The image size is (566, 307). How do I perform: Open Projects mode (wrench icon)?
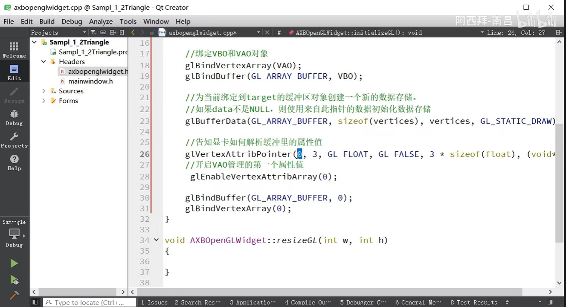point(14,140)
